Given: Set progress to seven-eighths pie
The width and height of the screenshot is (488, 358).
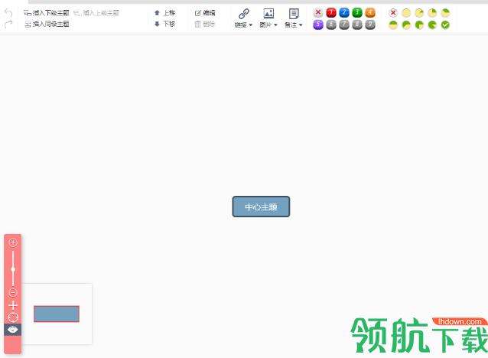Looking at the screenshot, I should click(x=432, y=25).
